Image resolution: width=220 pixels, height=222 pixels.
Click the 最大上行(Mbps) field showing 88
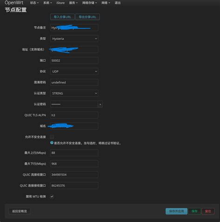point(74,153)
